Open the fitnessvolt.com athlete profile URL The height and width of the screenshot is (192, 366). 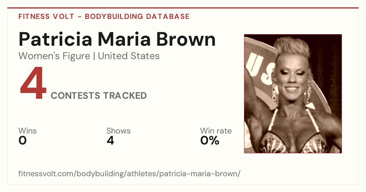pyautogui.click(x=129, y=174)
